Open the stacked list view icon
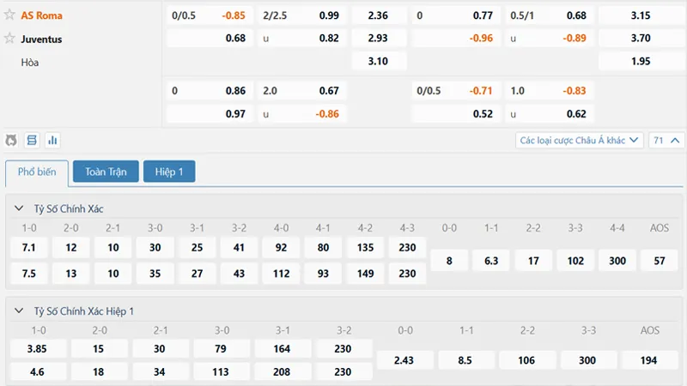 tap(32, 140)
